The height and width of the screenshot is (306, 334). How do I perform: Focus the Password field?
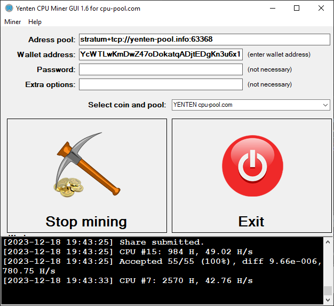pyautogui.click(x=161, y=69)
